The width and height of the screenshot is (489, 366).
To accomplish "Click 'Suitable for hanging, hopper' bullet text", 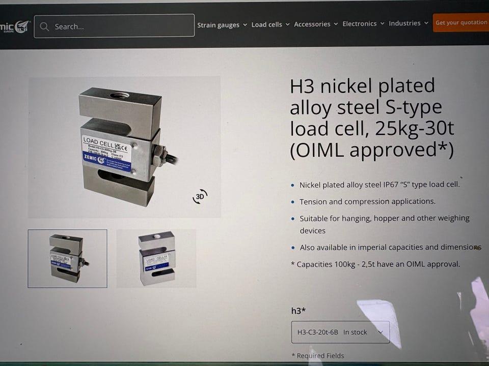I will [x=385, y=224].
